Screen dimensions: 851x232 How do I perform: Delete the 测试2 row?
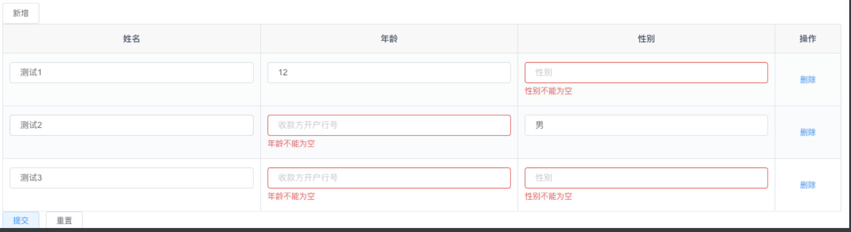pos(807,132)
